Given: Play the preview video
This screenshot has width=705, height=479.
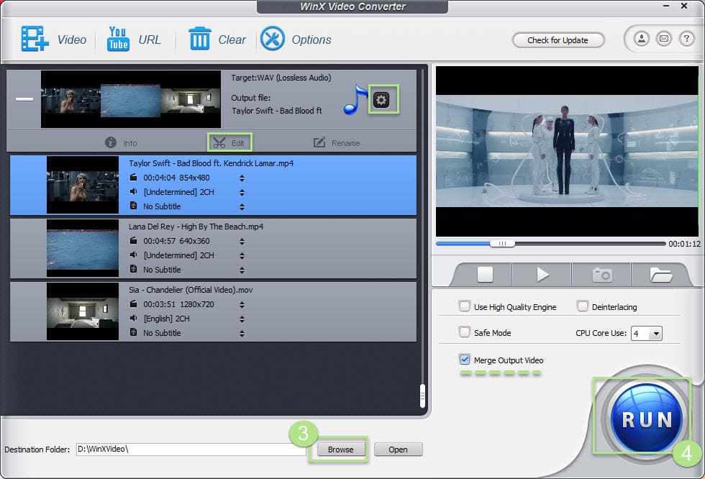Looking at the screenshot, I should (x=542, y=274).
